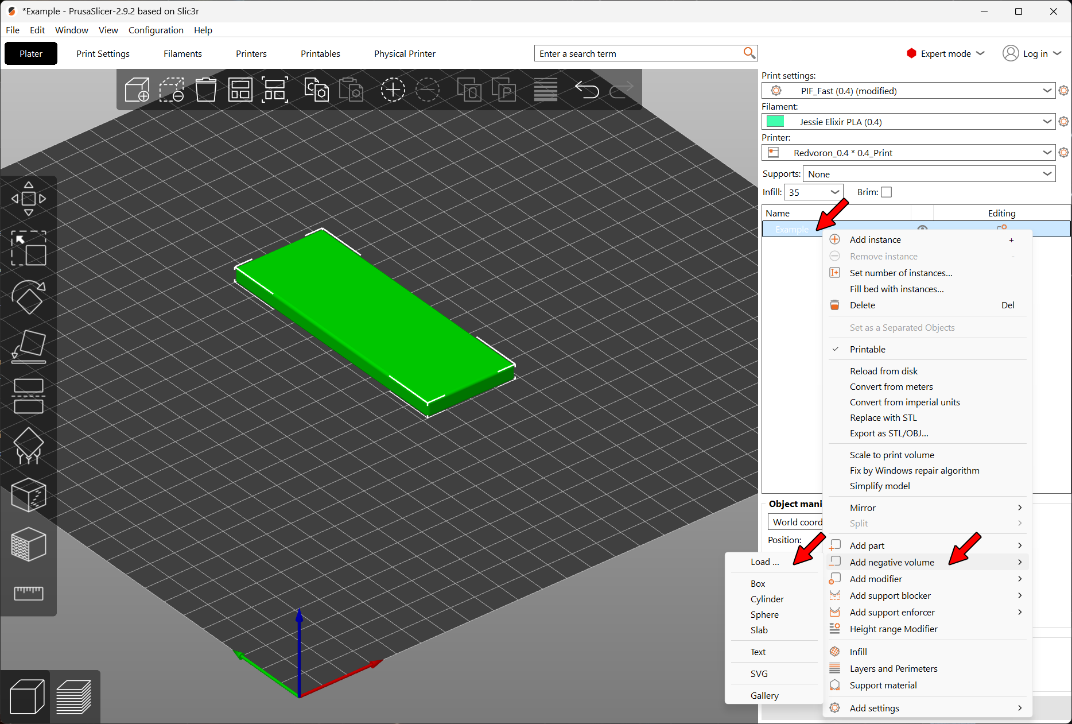Select the Measure tool
This screenshot has width=1072, height=724.
tap(29, 594)
